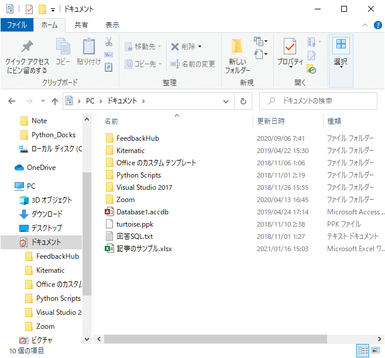Click PC in the address breadcrumb

coord(90,101)
